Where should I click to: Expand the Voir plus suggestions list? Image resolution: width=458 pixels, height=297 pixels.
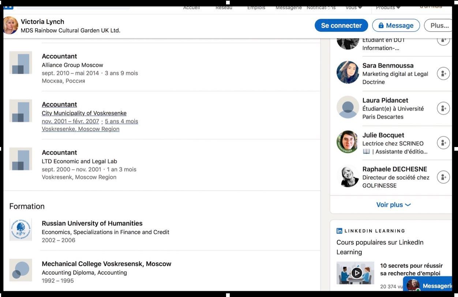393,205
